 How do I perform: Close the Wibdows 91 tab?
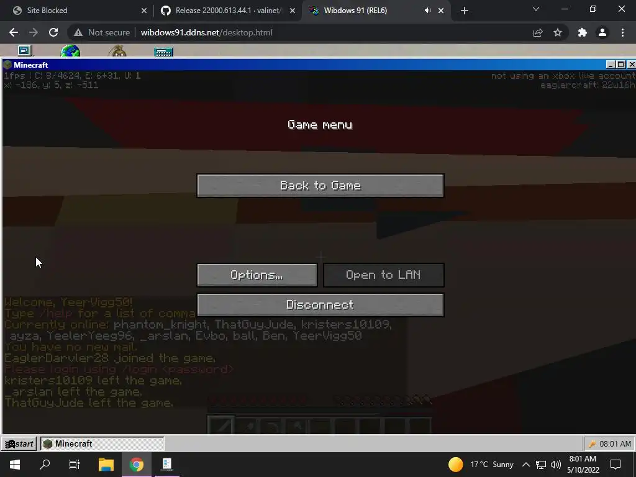coord(441,11)
